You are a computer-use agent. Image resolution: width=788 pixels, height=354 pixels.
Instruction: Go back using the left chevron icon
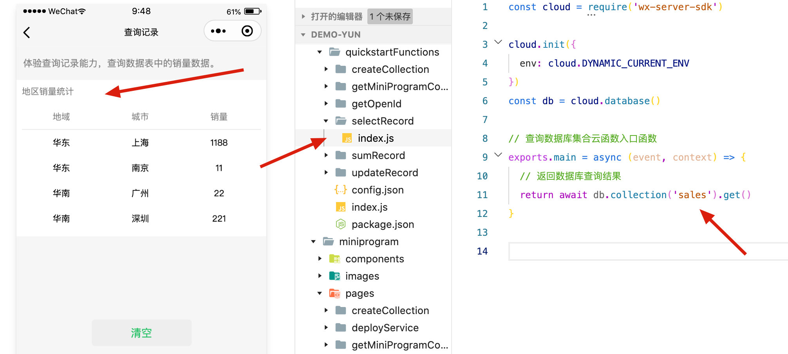tap(27, 33)
